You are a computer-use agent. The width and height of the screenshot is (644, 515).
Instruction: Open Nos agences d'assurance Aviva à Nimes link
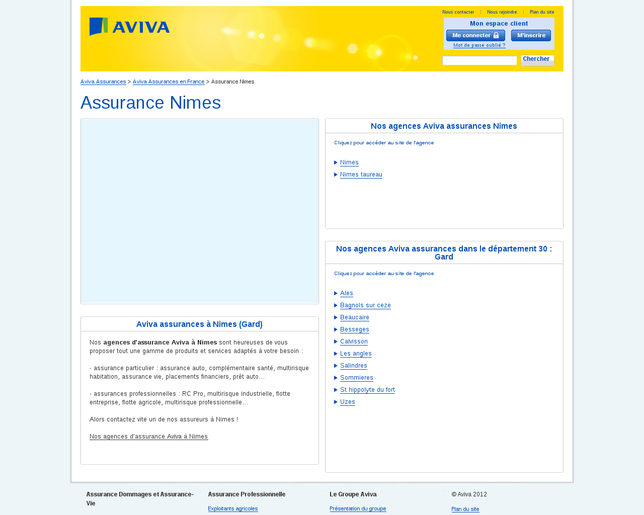coord(149,437)
